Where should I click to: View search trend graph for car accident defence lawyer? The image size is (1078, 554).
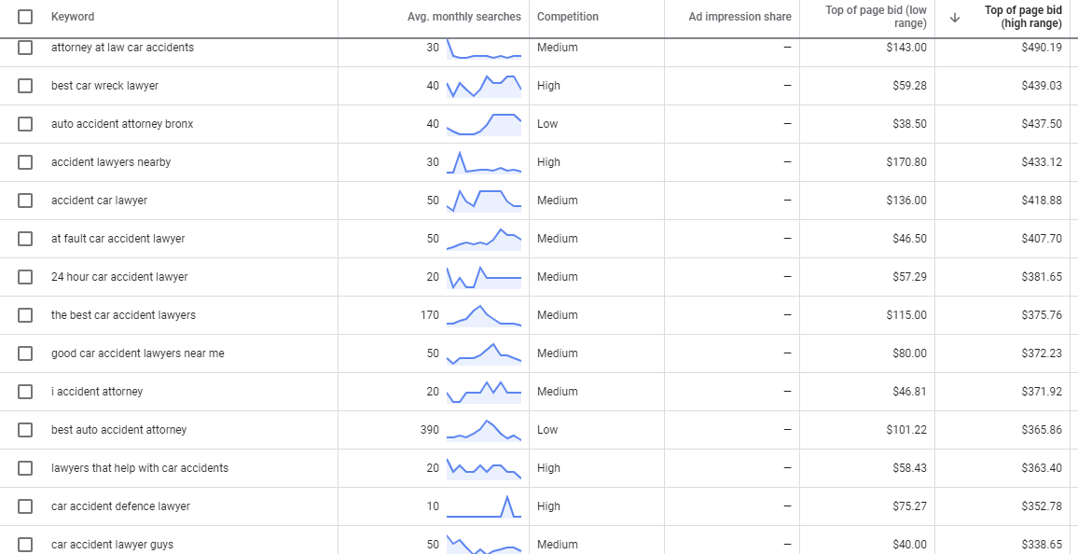[484, 506]
